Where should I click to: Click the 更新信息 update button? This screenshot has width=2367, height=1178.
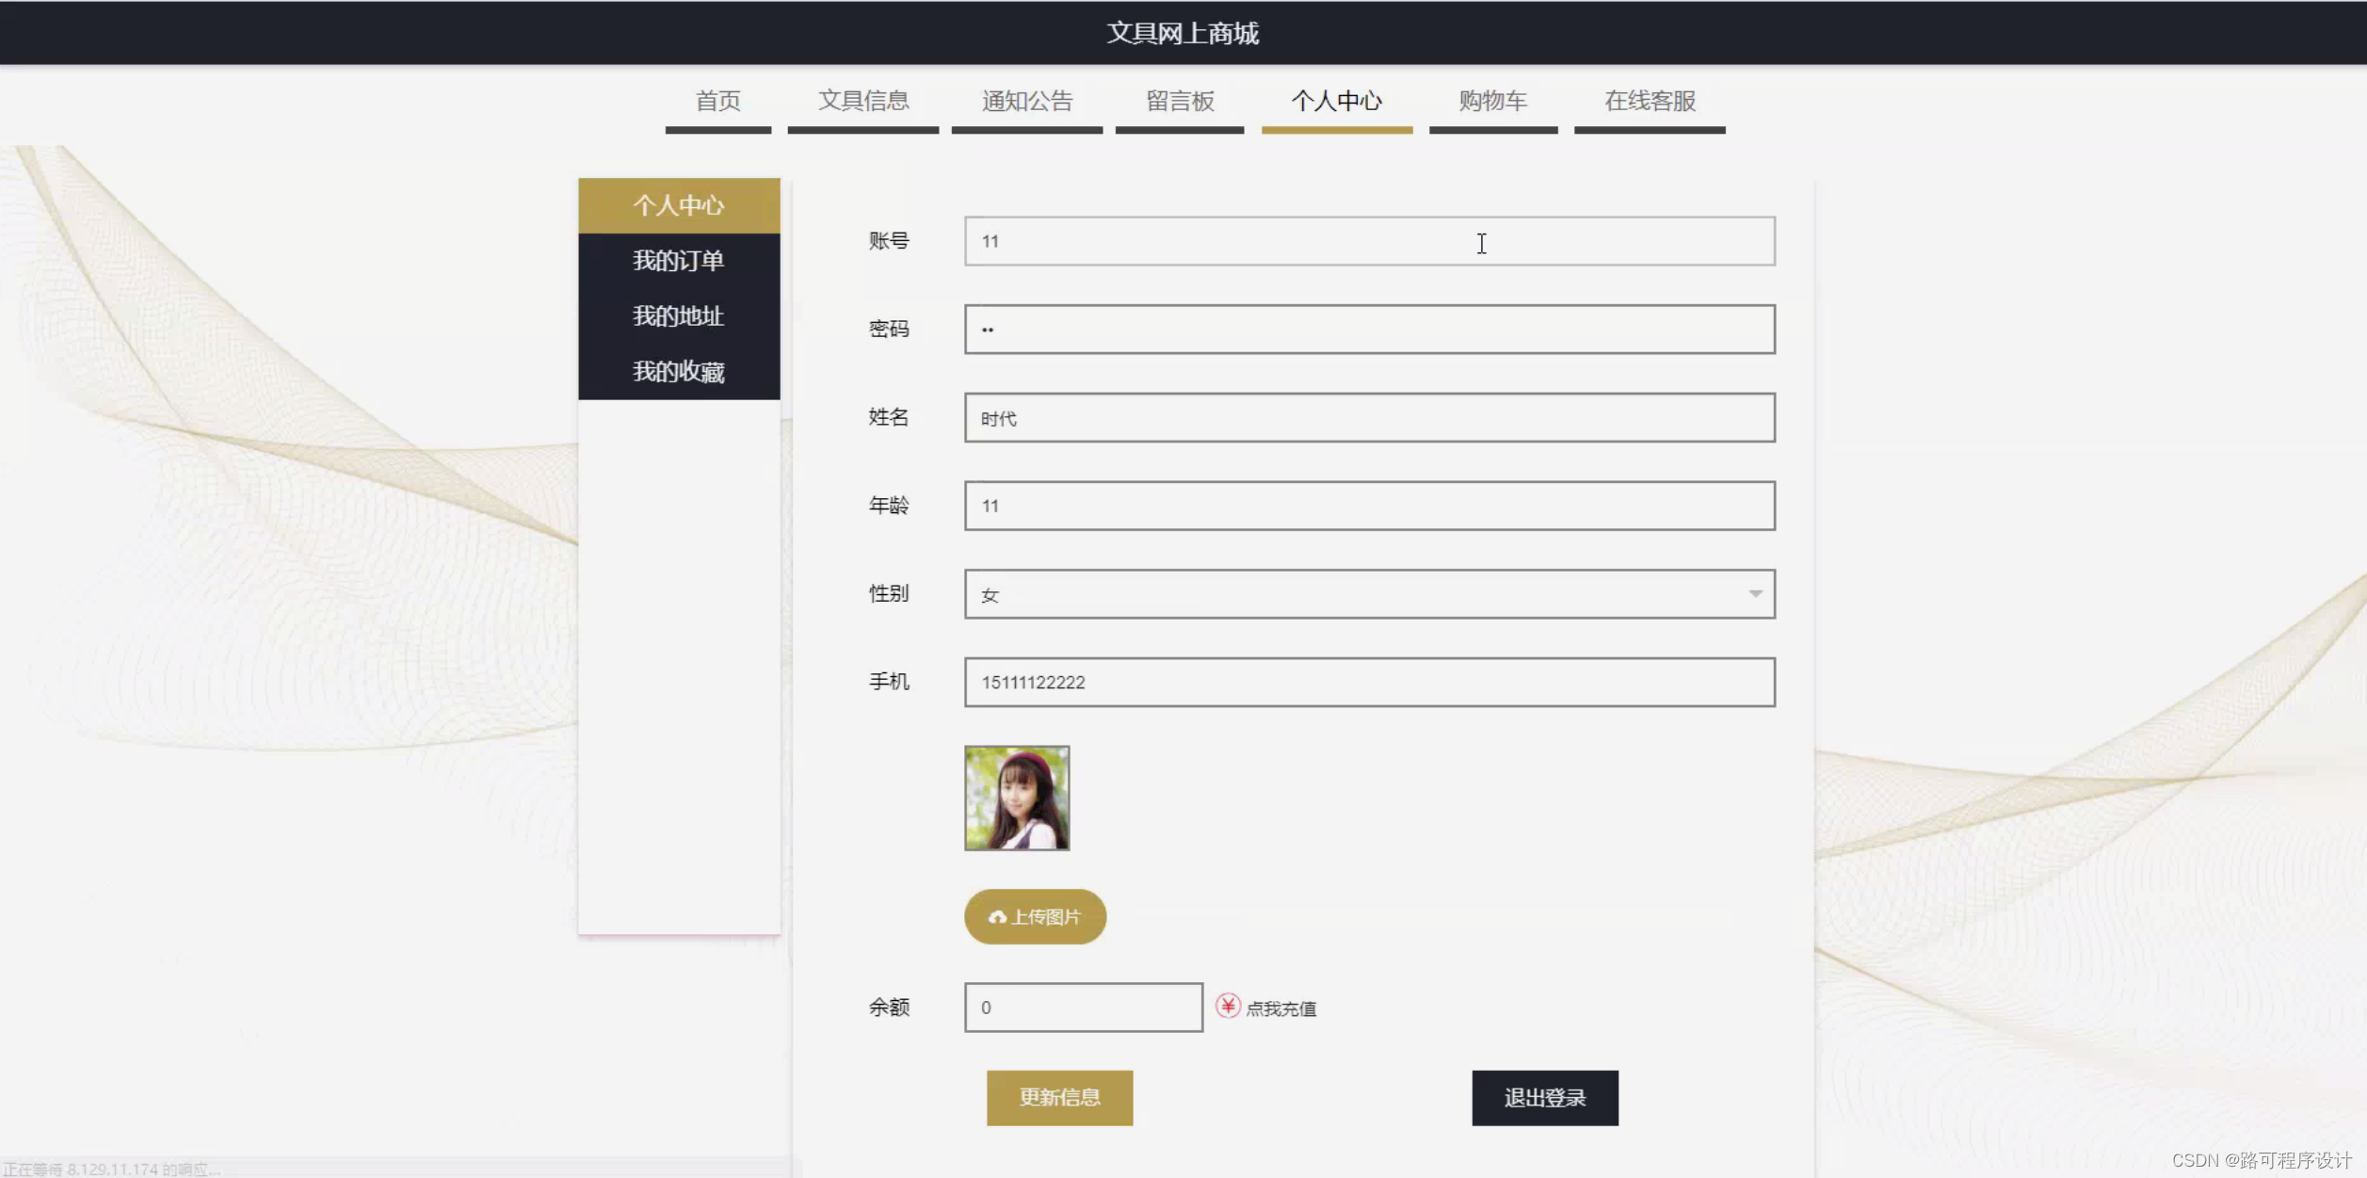1059,1097
